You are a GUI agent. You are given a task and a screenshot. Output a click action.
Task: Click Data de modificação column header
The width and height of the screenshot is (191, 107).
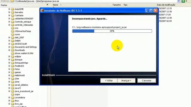click(x=166, y=5)
